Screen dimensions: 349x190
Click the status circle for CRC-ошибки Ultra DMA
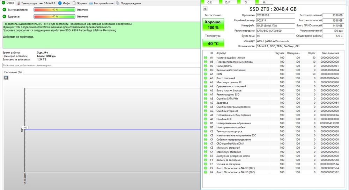click(x=206, y=144)
